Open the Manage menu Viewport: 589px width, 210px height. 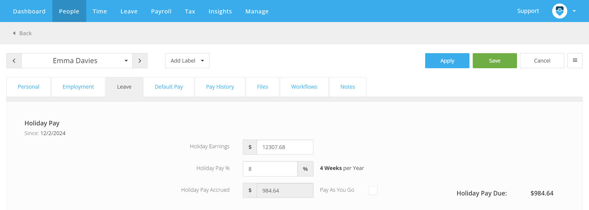pos(257,11)
